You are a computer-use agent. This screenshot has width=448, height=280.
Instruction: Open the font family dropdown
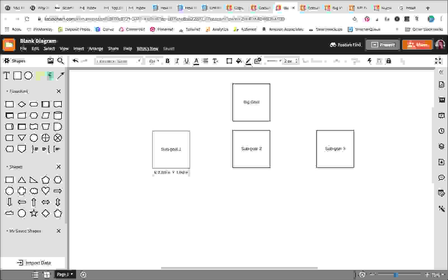click(x=118, y=61)
